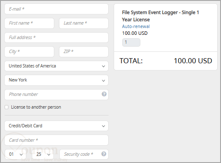
Task: Click the Auto-renewal link
Action: coord(136,26)
